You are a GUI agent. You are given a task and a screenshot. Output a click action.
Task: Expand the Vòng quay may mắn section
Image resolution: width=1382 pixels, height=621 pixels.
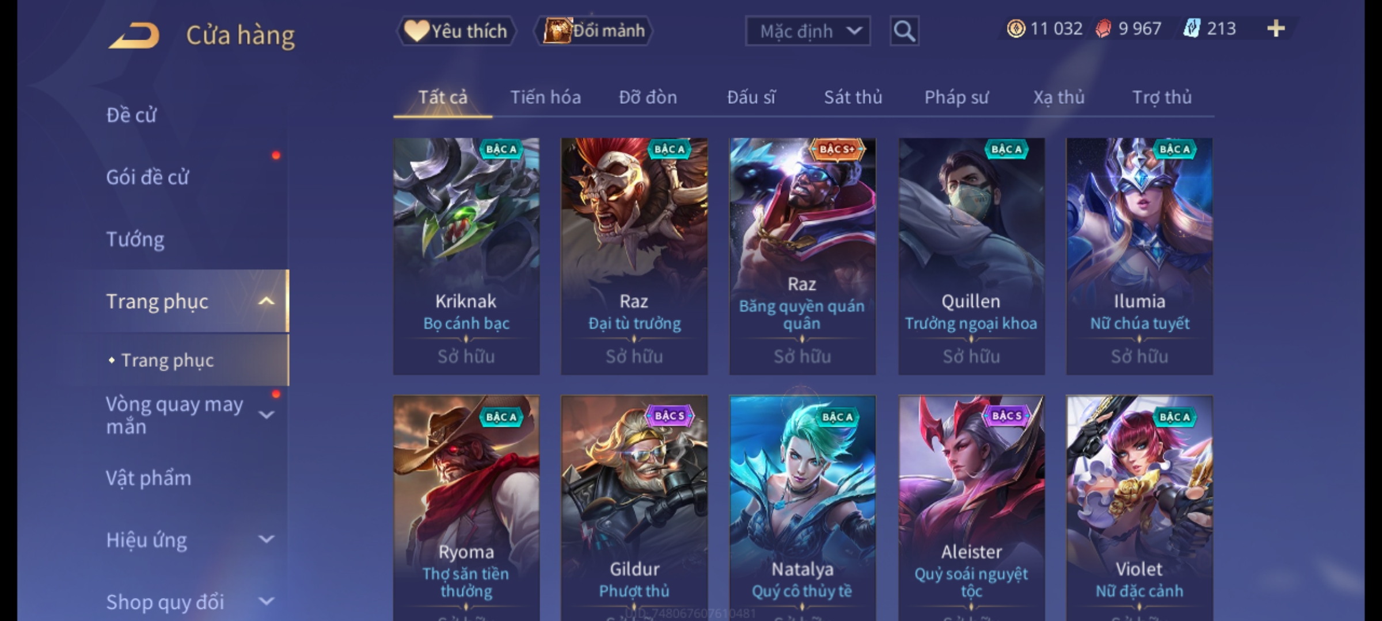(x=266, y=415)
